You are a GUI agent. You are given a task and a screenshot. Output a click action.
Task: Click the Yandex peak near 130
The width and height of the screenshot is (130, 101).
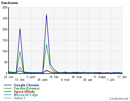pos(46,44)
